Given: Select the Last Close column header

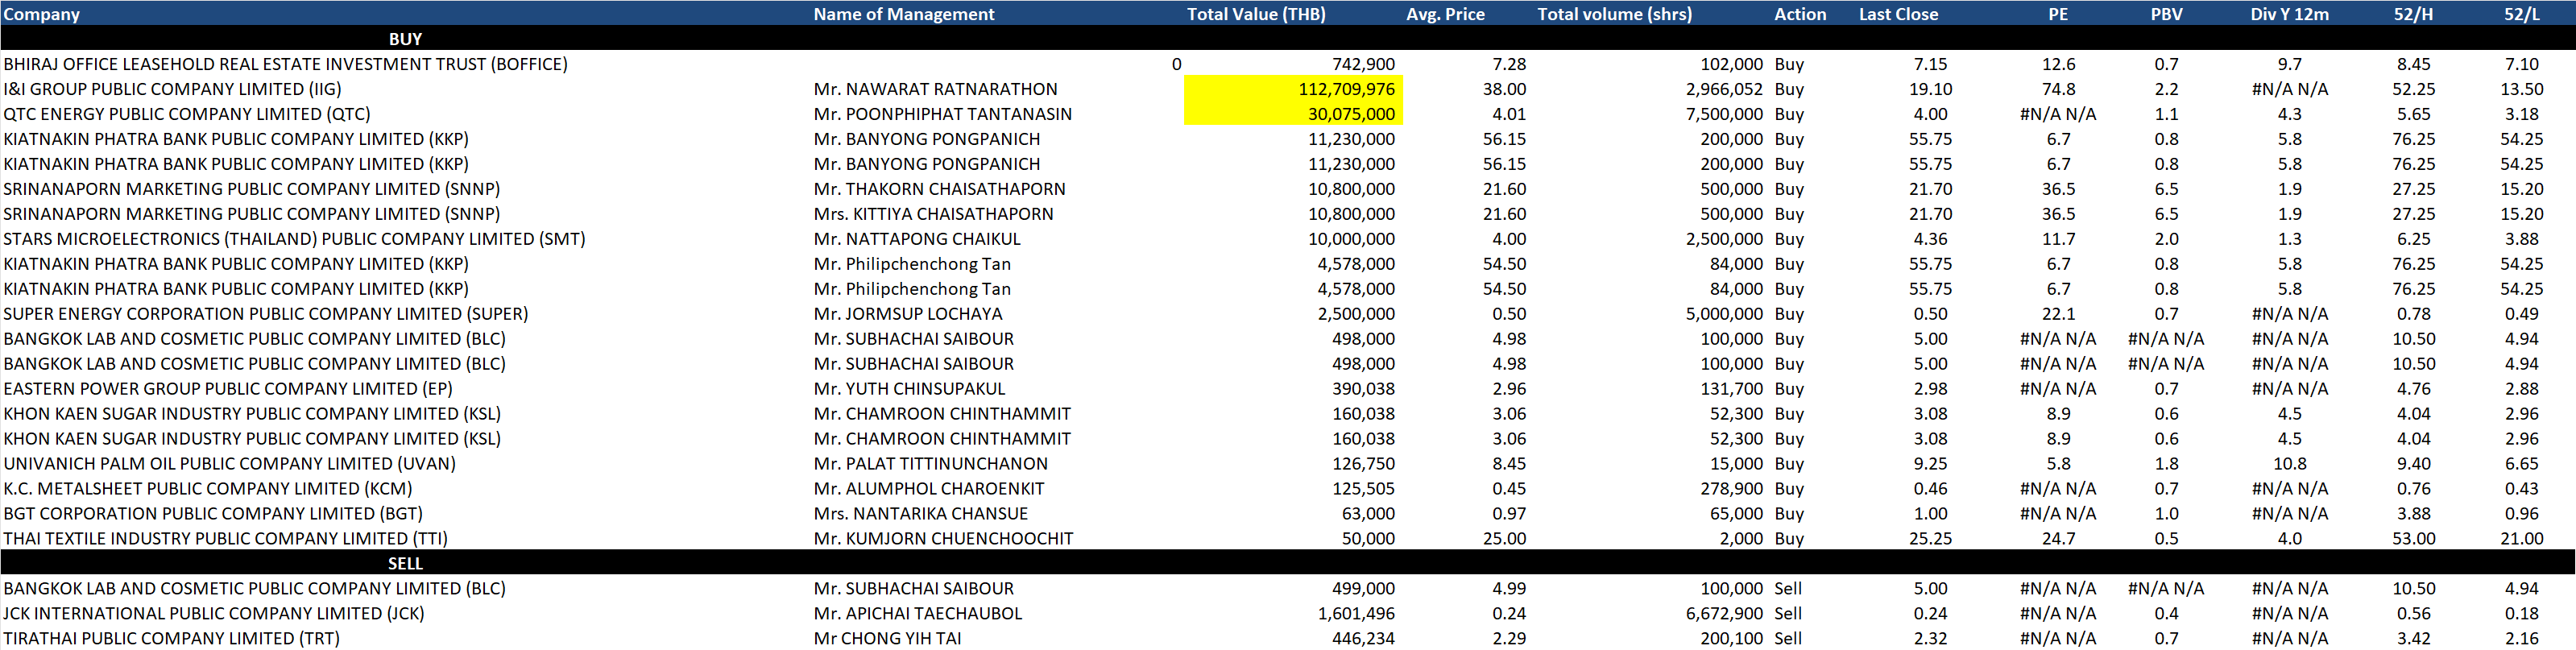Looking at the screenshot, I should pos(1898,14).
